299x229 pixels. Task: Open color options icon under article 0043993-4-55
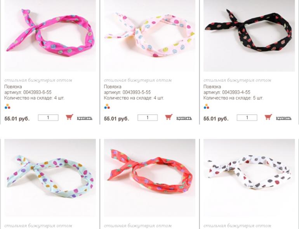[206, 107]
